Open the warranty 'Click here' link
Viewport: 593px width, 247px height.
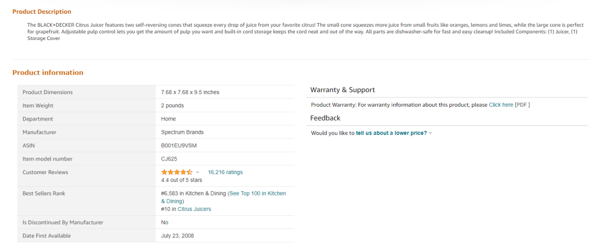[x=501, y=105]
